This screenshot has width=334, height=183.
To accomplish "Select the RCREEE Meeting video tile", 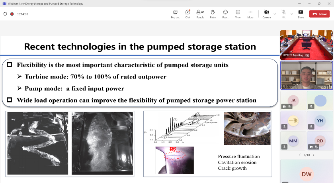I will (x=306, y=44).
